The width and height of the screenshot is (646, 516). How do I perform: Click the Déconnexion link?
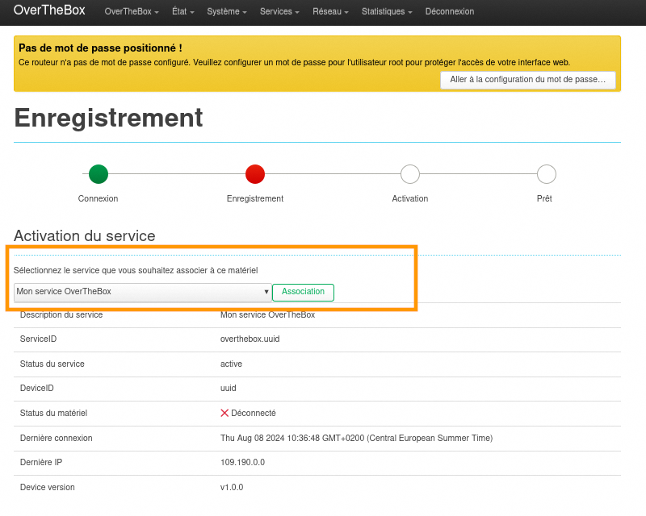pyautogui.click(x=450, y=12)
